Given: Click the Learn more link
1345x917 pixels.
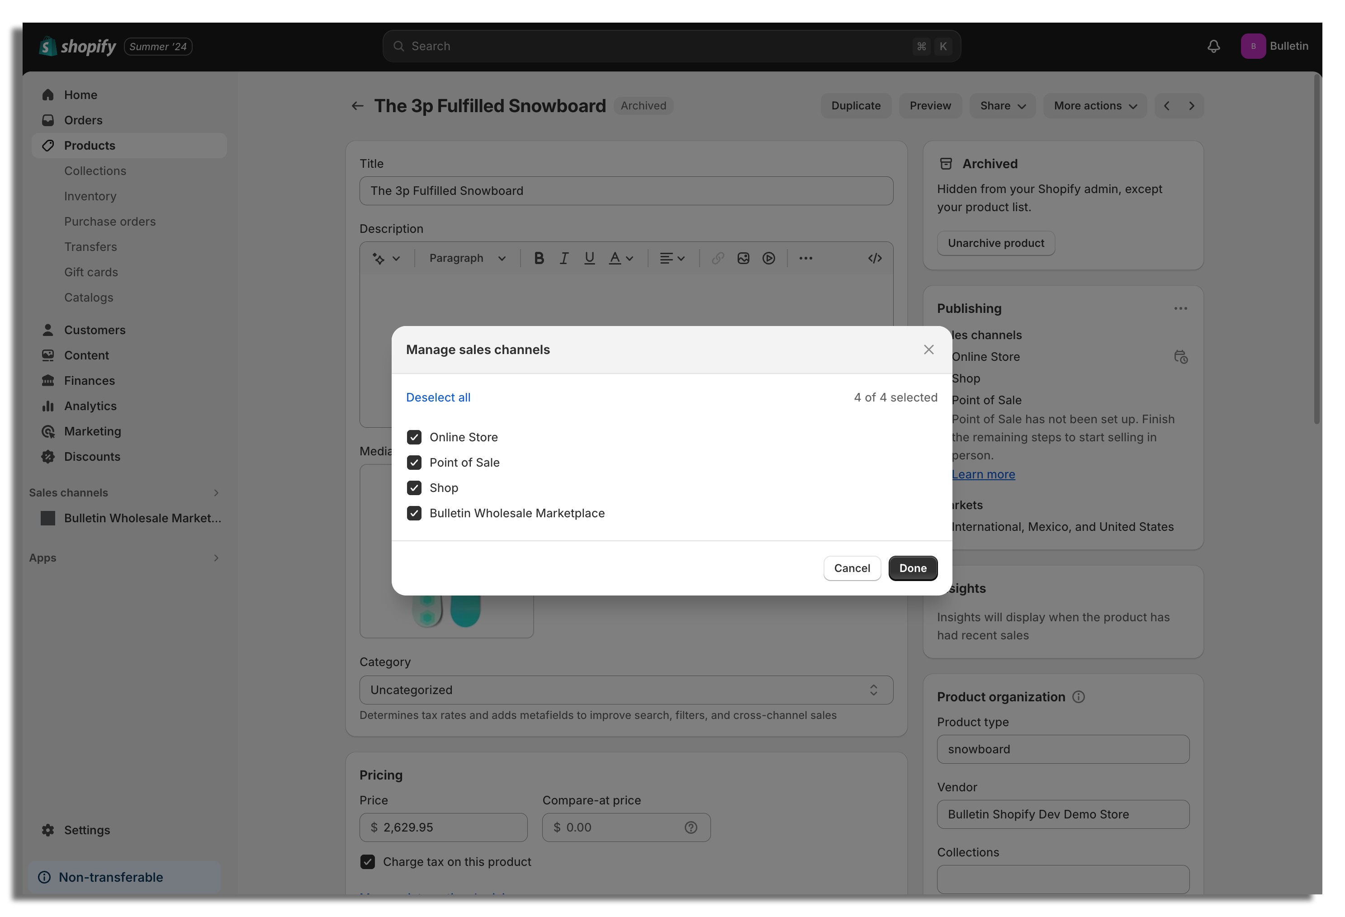Looking at the screenshot, I should coord(983,474).
